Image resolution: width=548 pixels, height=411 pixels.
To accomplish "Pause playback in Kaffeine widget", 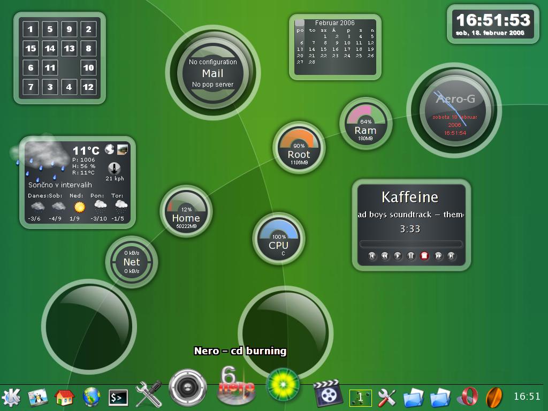I will coord(411,256).
